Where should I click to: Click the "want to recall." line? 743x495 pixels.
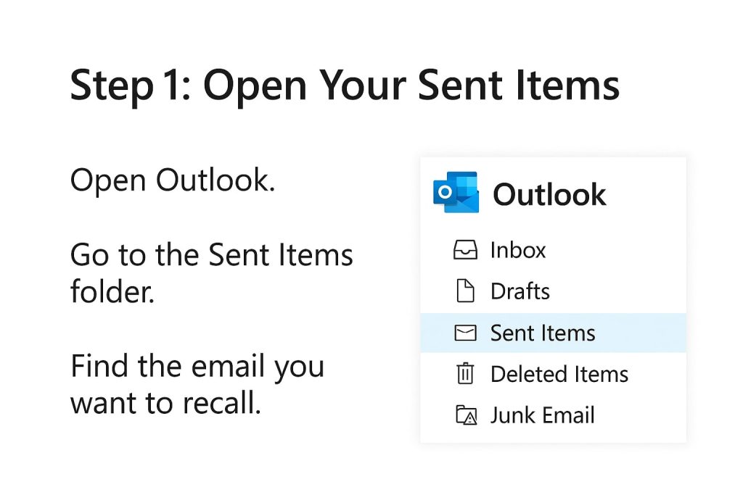[165, 403]
